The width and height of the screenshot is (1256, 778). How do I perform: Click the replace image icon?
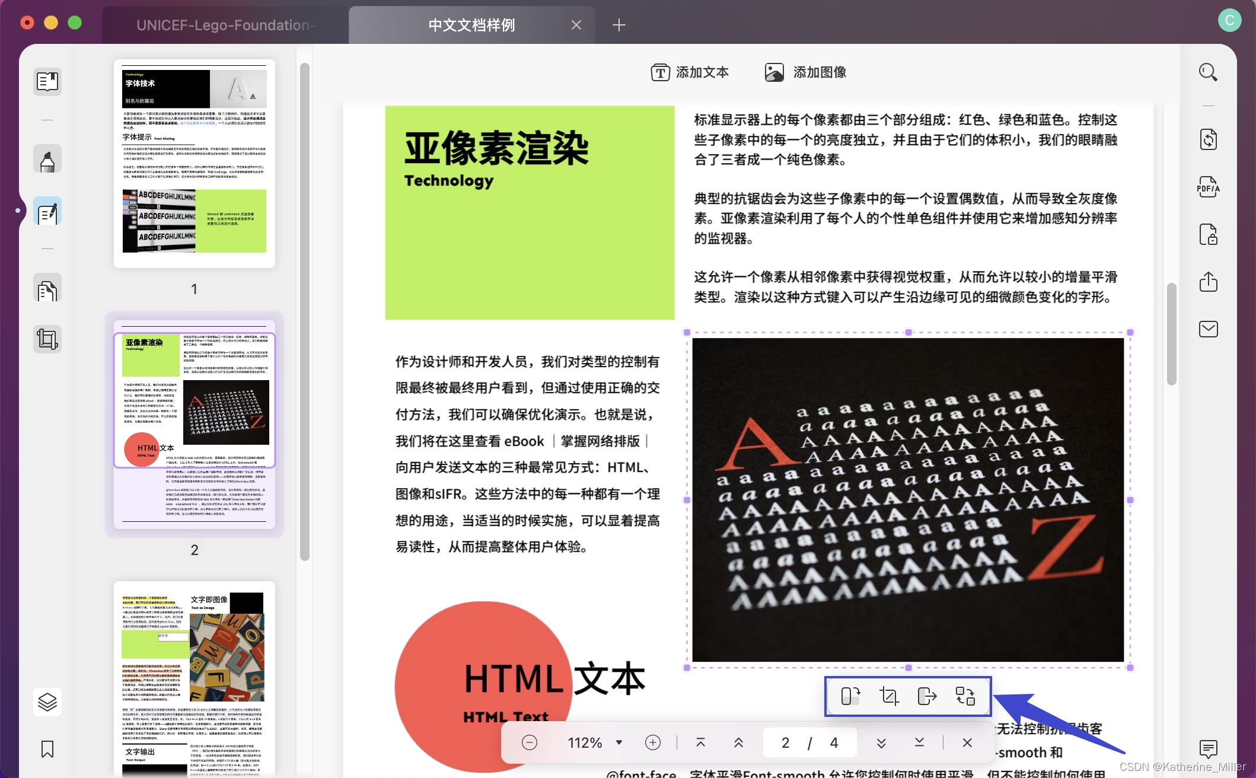point(965,696)
